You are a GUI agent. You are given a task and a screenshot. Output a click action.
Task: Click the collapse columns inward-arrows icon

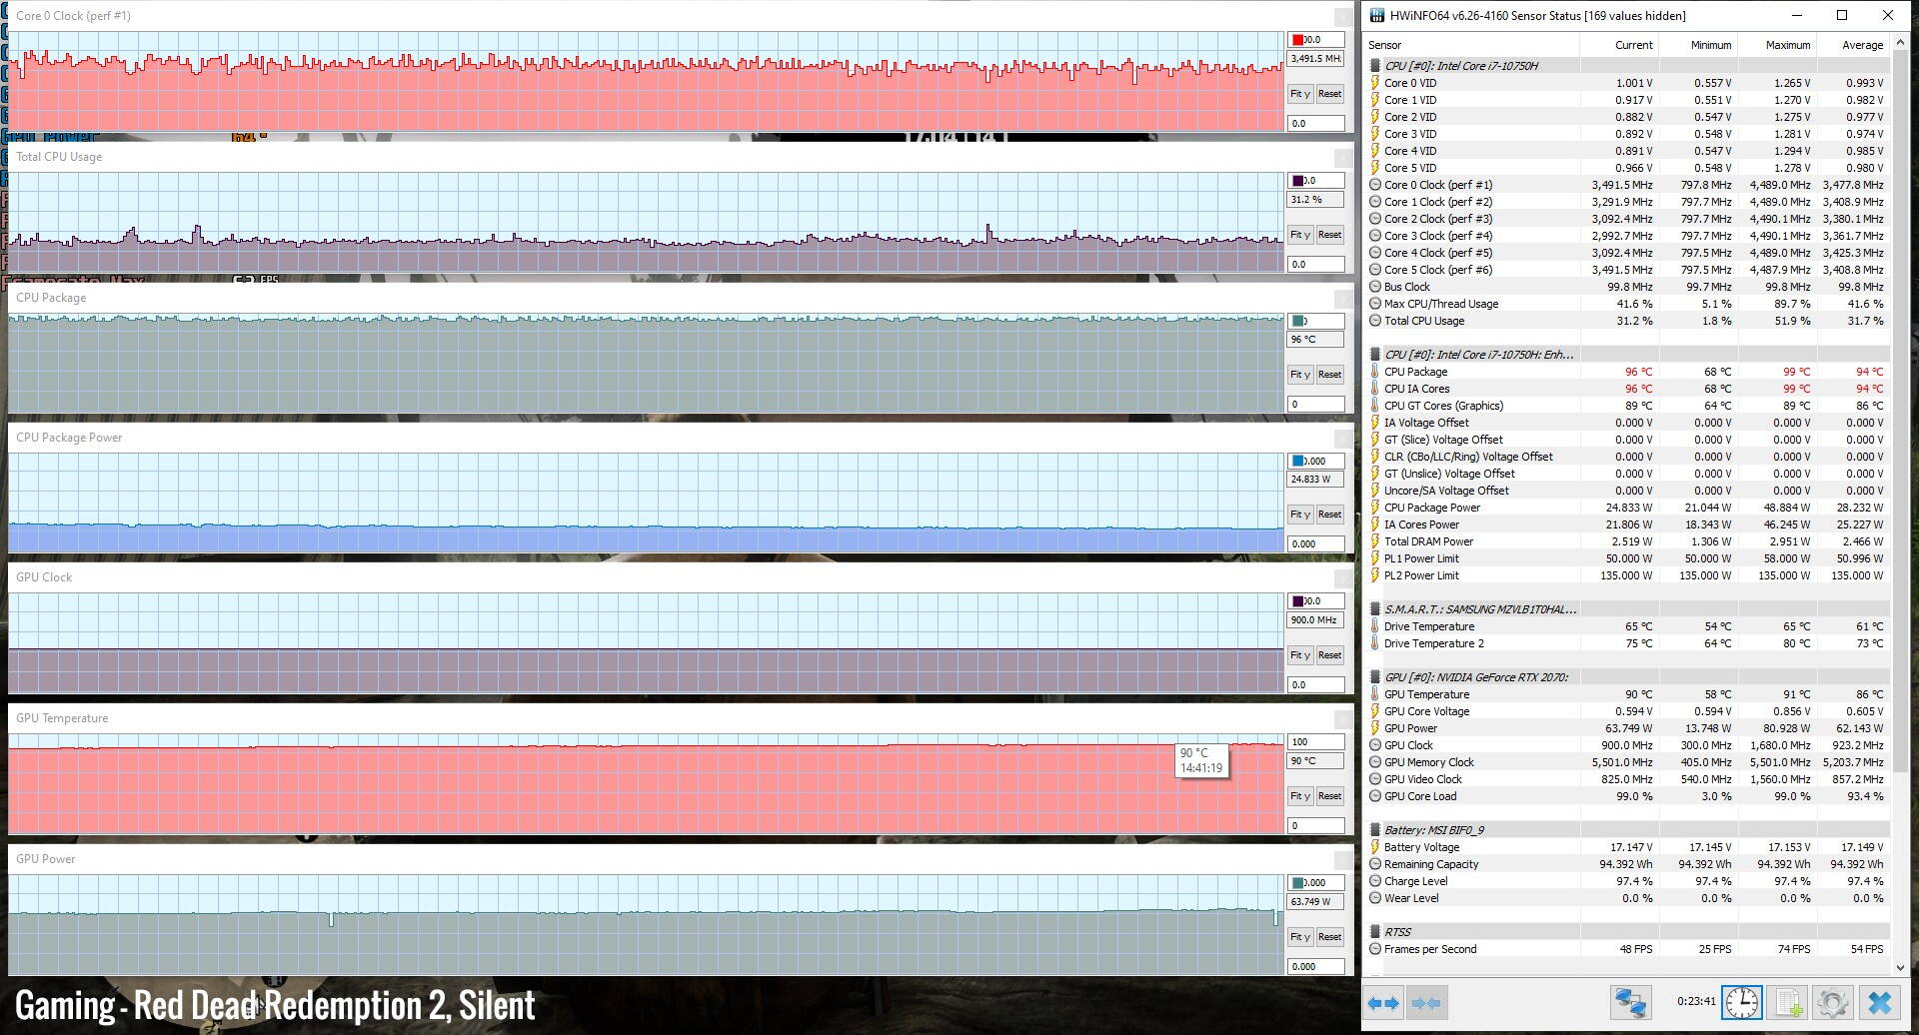(1426, 1003)
